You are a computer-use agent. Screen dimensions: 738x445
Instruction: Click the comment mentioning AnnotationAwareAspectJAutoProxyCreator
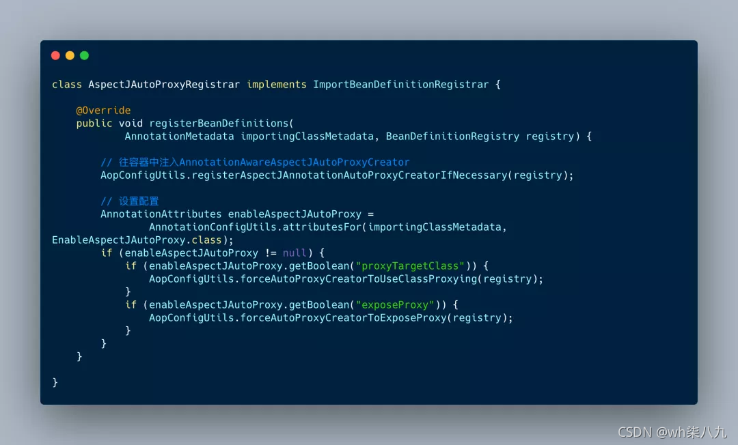pos(255,162)
